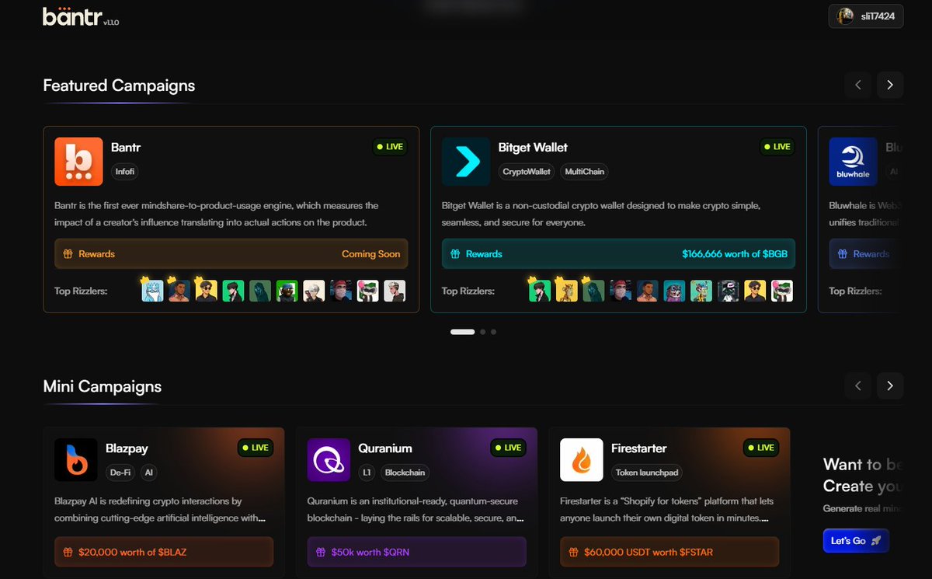
Task: Go to previous Mini Campaigns slide
Action: click(858, 385)
